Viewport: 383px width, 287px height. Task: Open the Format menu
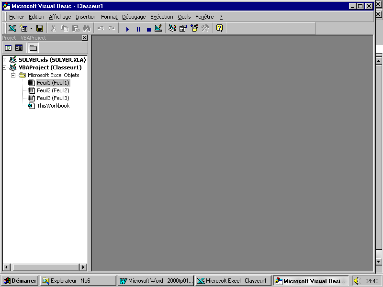point(109,17)
